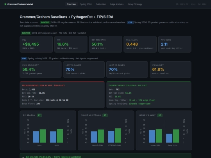Click the BT badge on By Season chart
The width and height of the screenshot is (211, 158).
(x=39, y=115)
